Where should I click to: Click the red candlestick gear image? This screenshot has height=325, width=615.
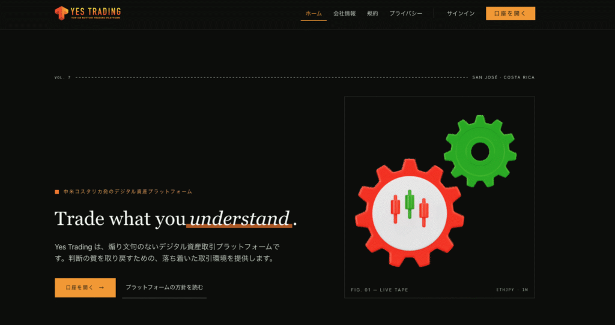pyautogui.click(x=410, y=213)
